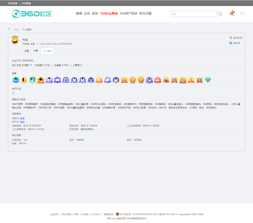Screen dimensions: 253x223
Task: Switch to the 分享 tab
Action: [x=36, y=51]
